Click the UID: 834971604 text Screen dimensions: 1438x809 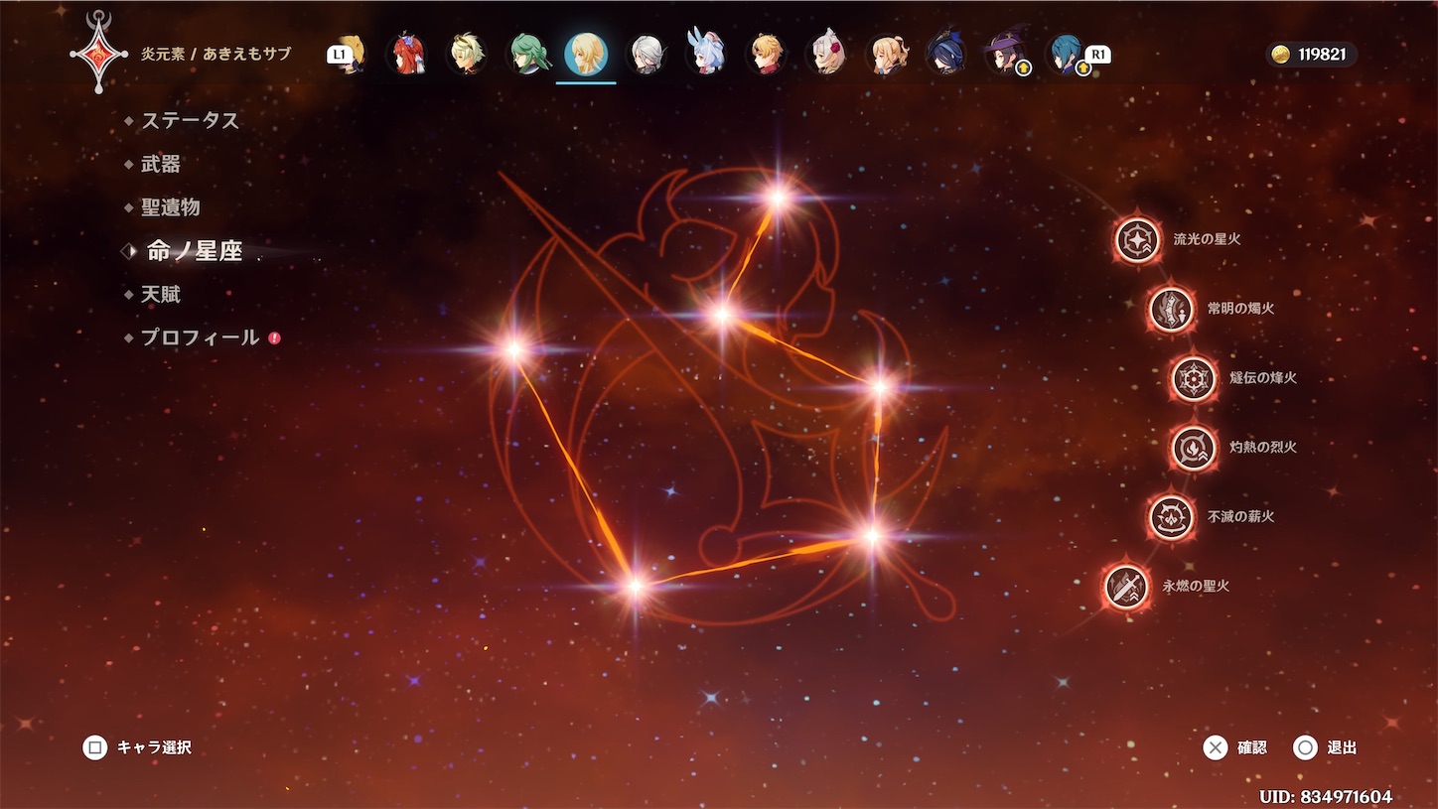click(1326, 797)
